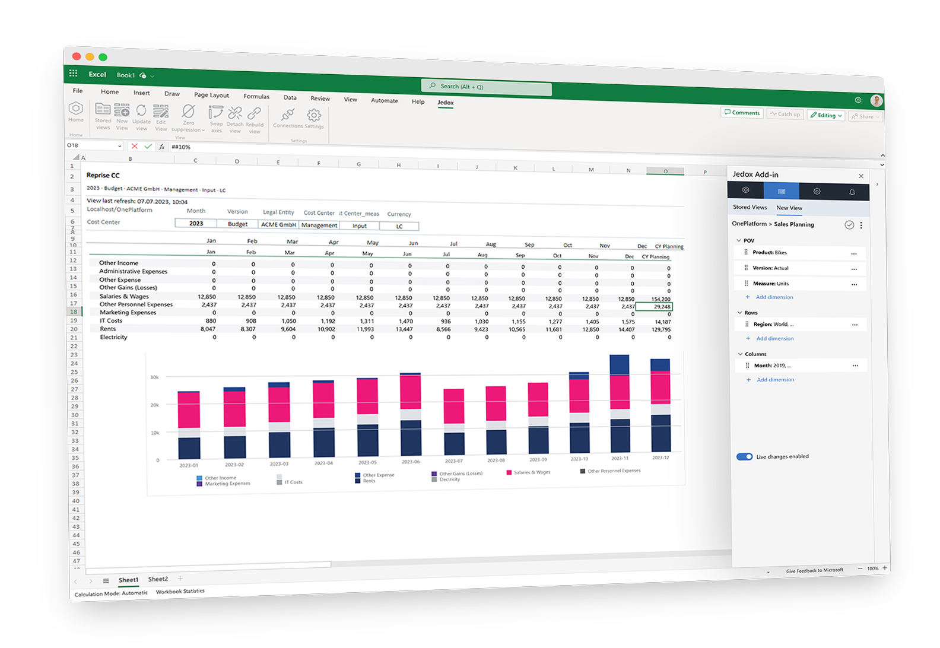Viewport: 940px width, 648px height.
Task: Open the Formulas ribbon tab
Action: click(x=256, y=96)
